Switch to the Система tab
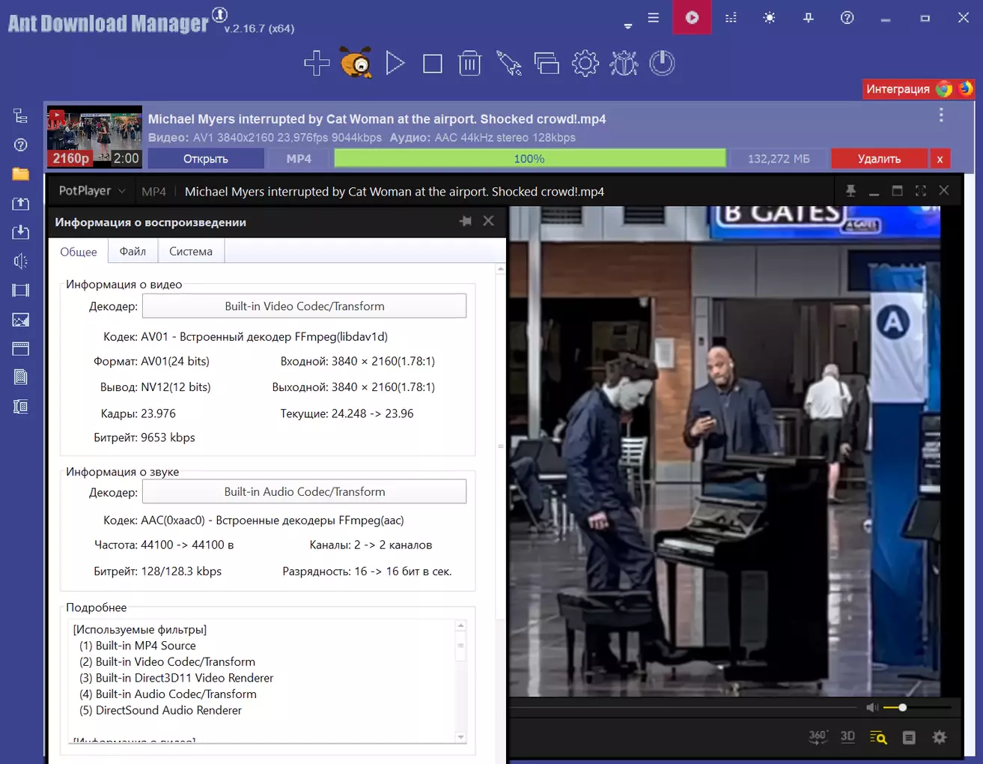 pyautogui.click(x=191, y=252)
